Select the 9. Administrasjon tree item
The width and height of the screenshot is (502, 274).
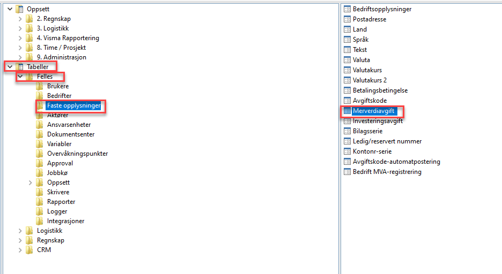(x=62, y=57)
